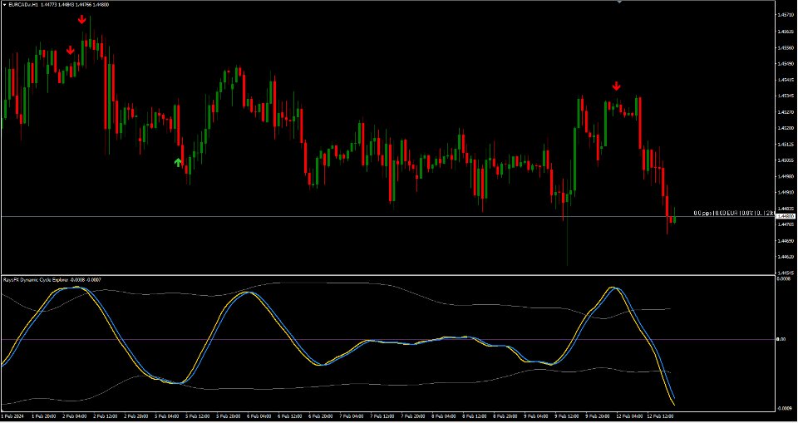Click the current price tag 1.44800 on the scale

tap(786, 216)
